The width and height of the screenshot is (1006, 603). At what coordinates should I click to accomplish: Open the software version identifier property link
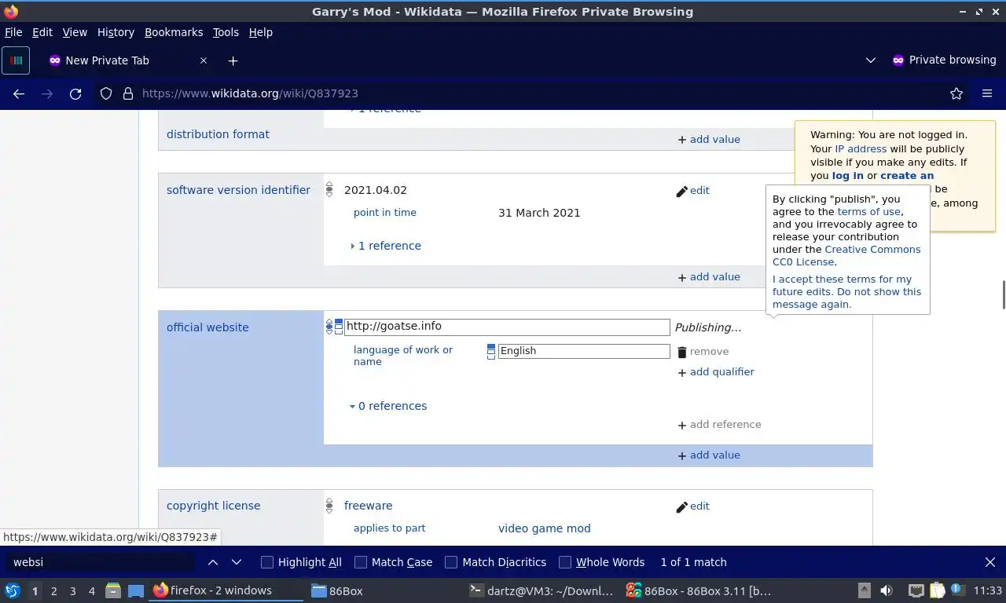point(238,190)
